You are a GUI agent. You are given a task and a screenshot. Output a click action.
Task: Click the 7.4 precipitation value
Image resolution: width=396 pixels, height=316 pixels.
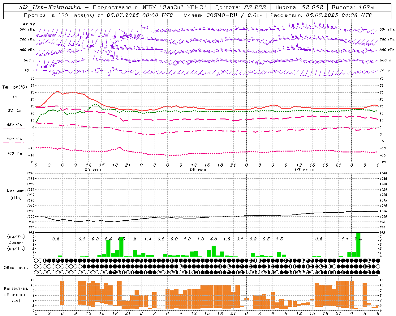358,239
